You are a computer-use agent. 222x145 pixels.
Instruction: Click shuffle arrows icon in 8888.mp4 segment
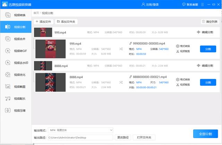121,82
